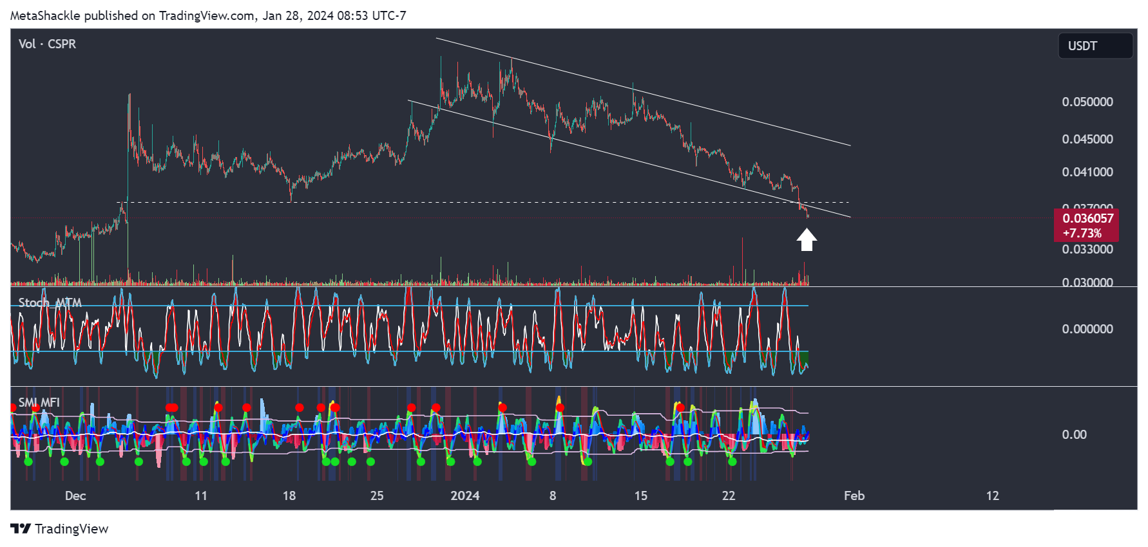Click the 12 date label on time axis
The height and width of the screenshot is (547, 1148).
tap(993, 496)
